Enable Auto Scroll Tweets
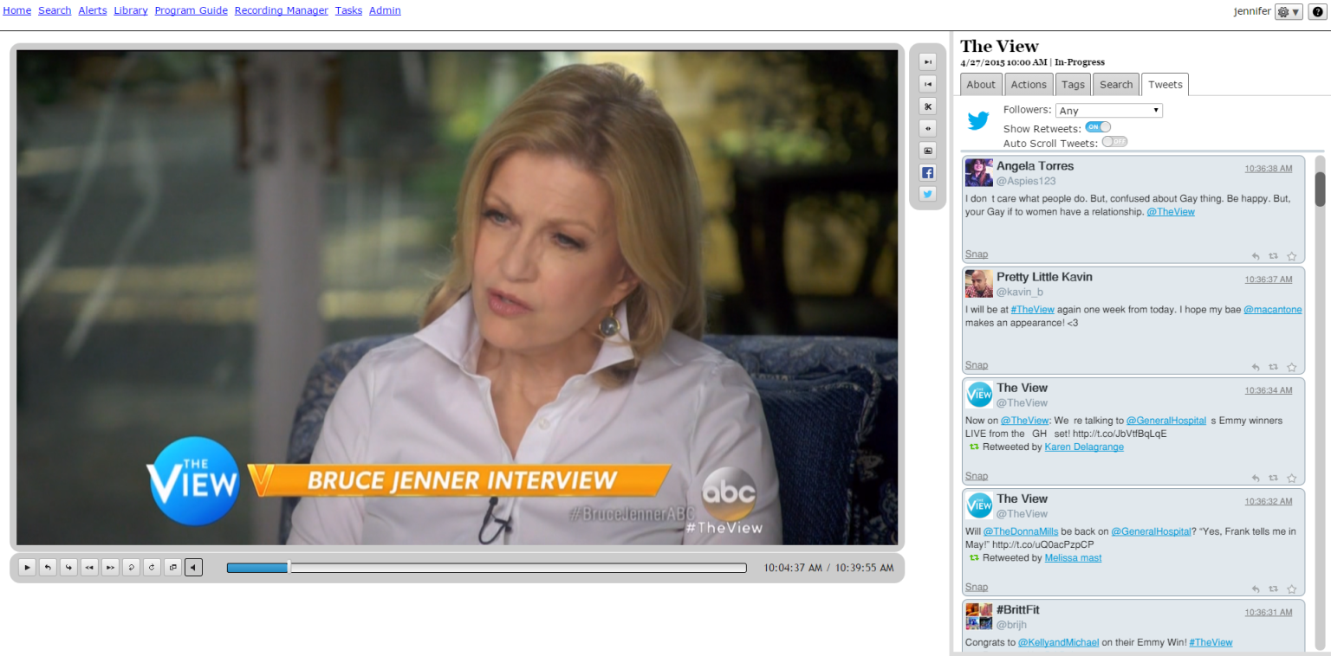1331x656 pixels. (x=1113, y=141)
